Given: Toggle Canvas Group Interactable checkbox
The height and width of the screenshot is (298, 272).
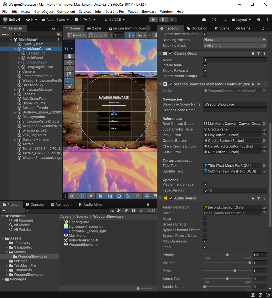Looking at the screenshot, I should (205, 65).
